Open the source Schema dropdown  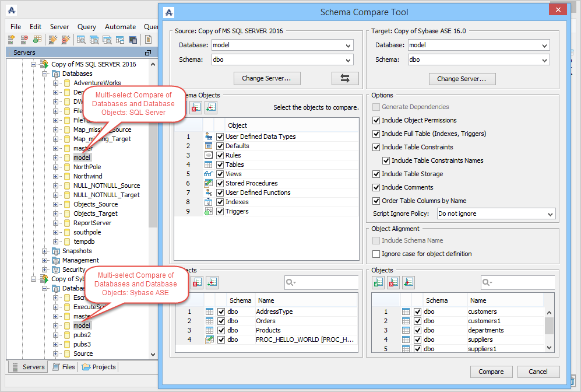pos(348,60)
